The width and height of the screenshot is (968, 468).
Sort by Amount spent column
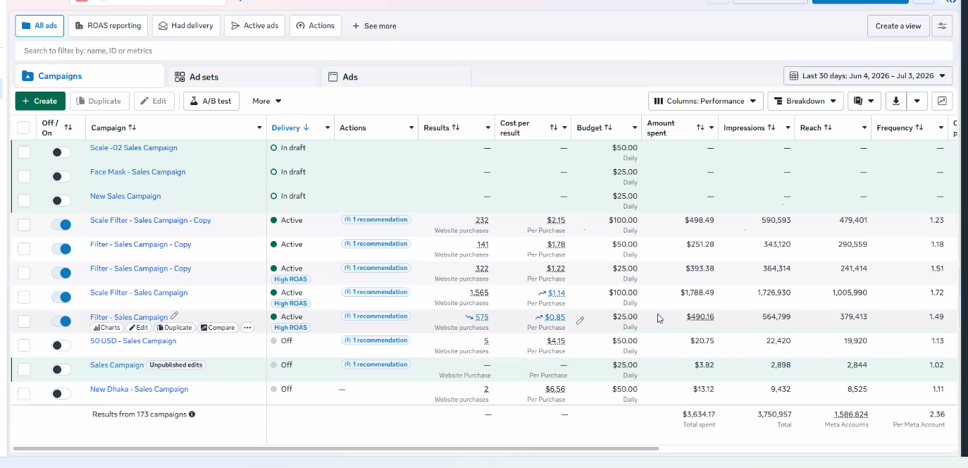click(700, 128)
